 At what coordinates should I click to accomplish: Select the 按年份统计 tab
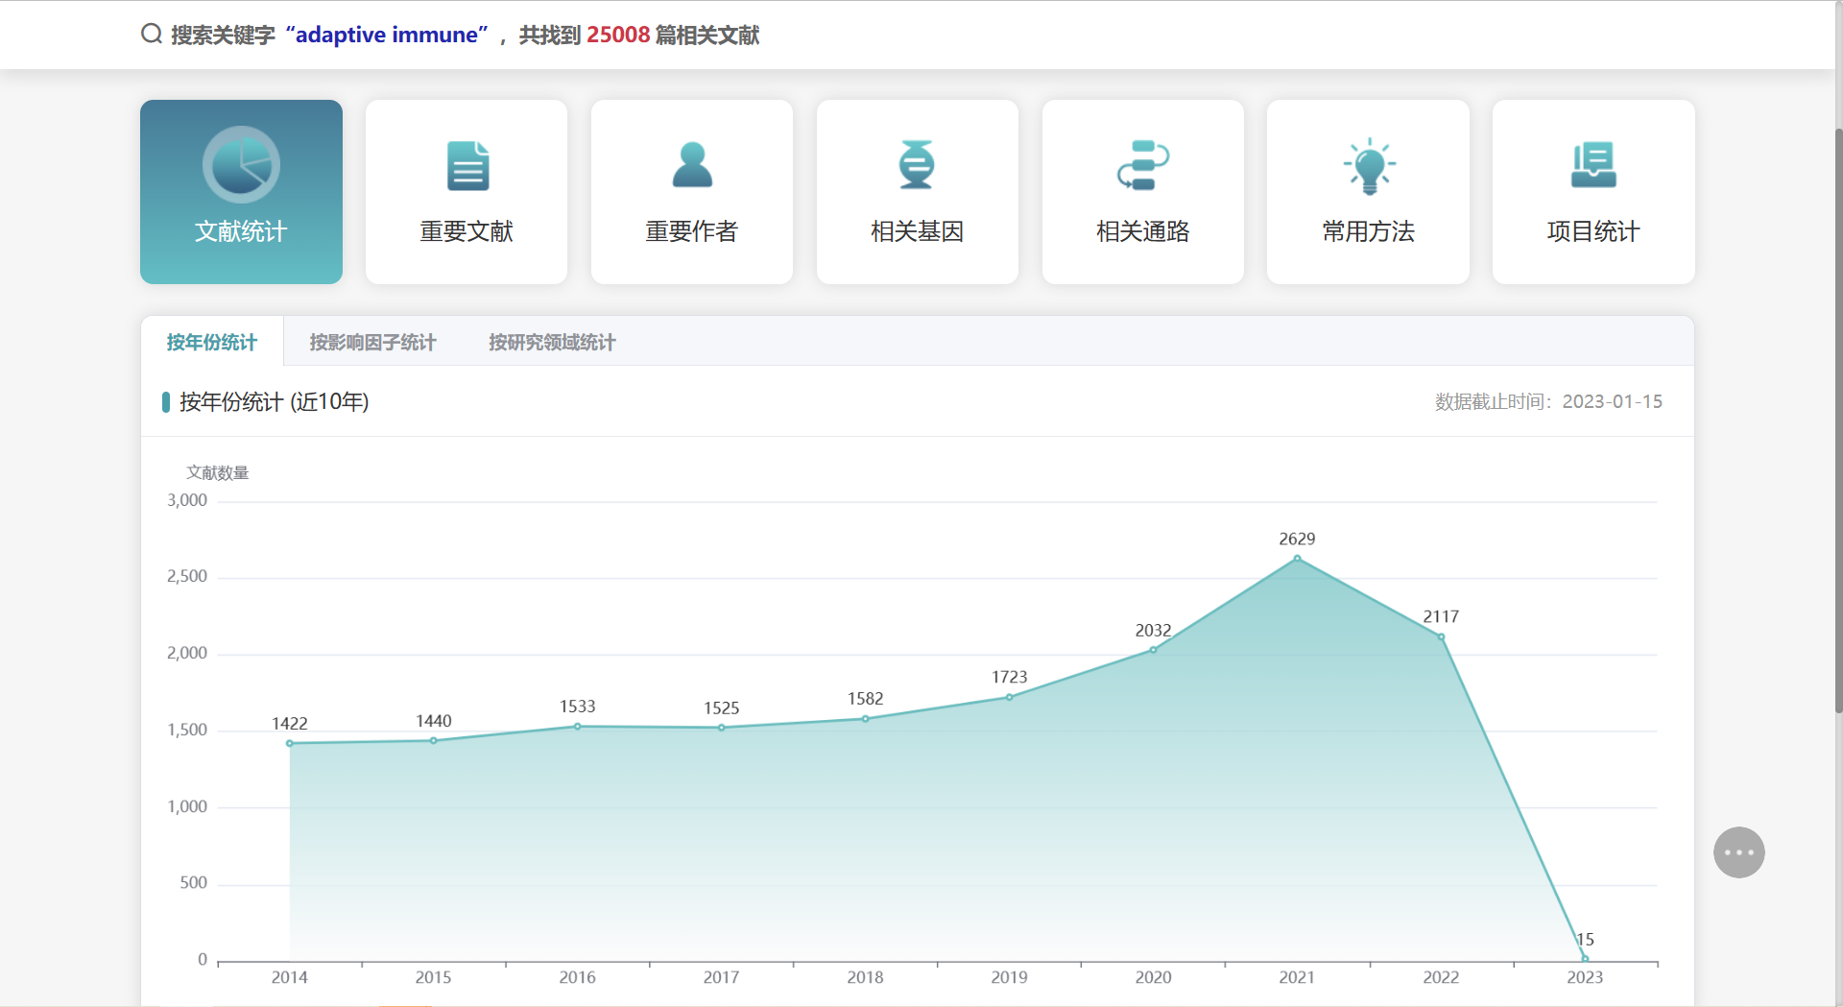pos(211,342)
